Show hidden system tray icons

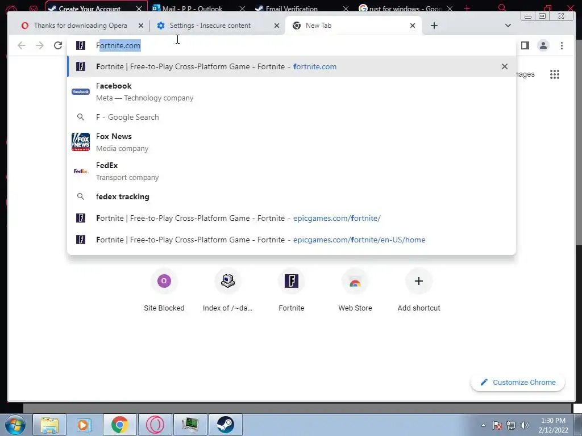pyautogui.click(x=483, y=425)
